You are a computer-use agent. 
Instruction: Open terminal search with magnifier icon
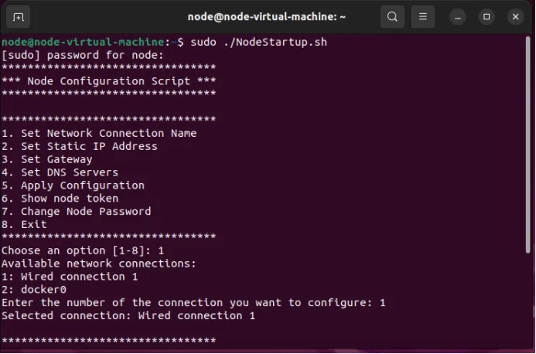[x=392, y=16]
